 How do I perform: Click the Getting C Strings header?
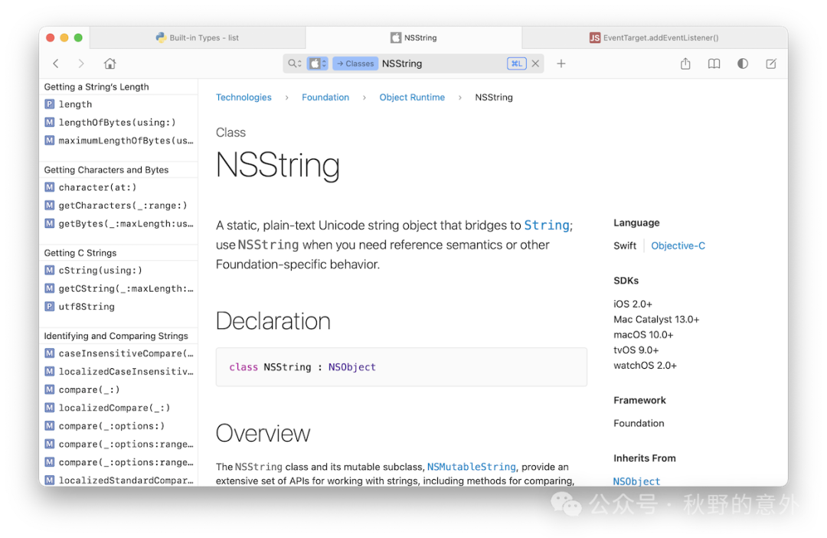[80, 253]
